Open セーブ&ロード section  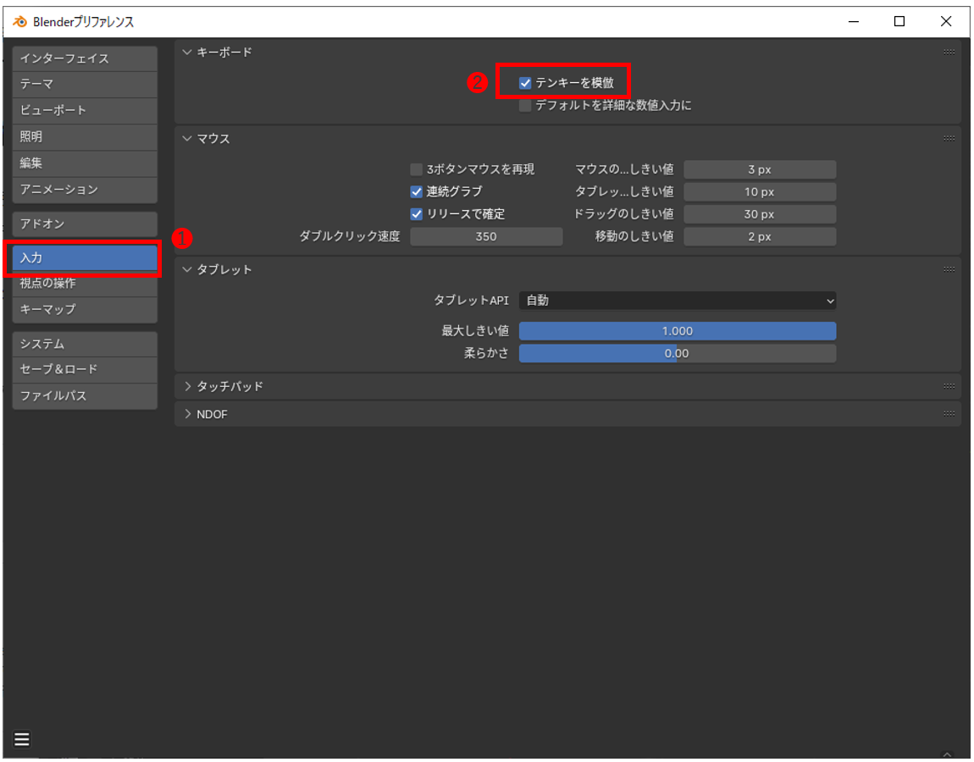pos(85,369)
